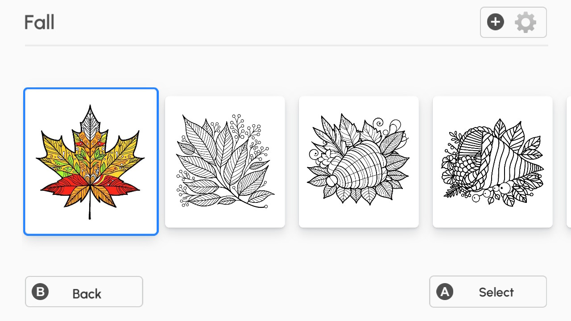Click the partially visible fifth page card

[569, 162]
